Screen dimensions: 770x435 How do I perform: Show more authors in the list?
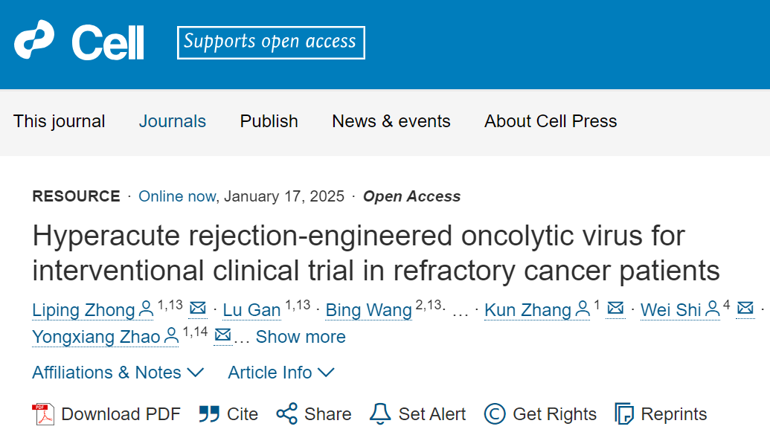click(301, 337)
